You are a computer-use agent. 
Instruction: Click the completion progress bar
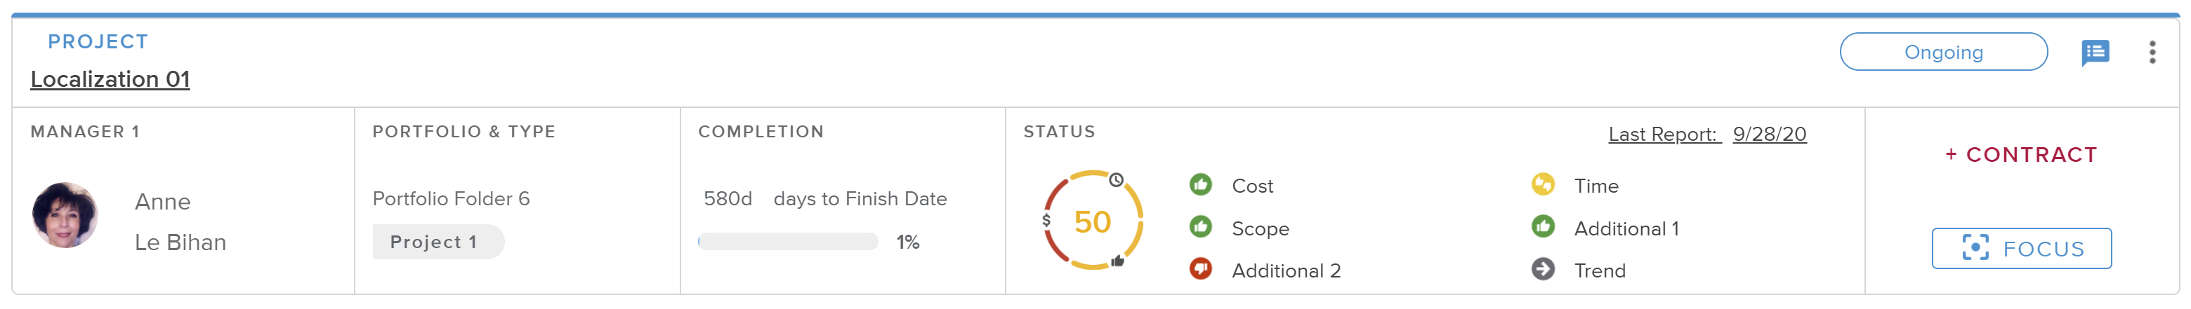click(788, 242)
